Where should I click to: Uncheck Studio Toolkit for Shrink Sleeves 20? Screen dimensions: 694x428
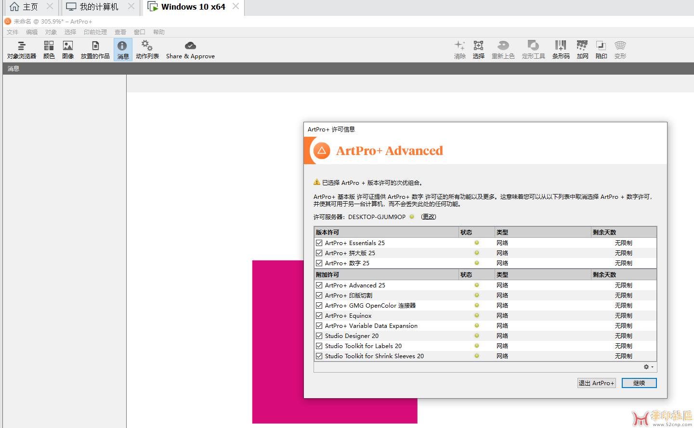click(x=319, y=356)
